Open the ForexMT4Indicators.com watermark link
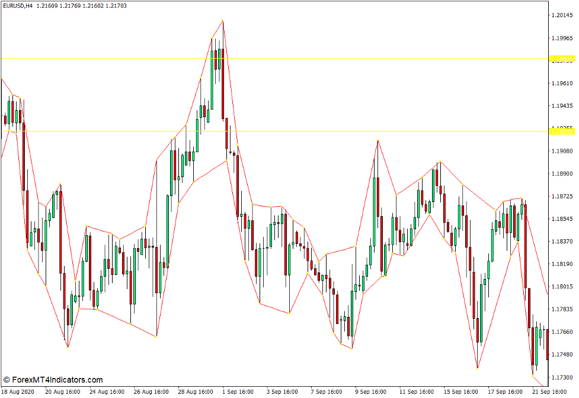This screenshot has width=579, height=398. [x=57, y=380]
